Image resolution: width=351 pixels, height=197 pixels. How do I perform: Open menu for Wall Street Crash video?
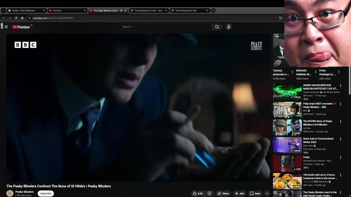click(341, 193)
